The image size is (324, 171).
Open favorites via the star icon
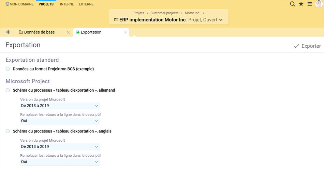[301, 4]
